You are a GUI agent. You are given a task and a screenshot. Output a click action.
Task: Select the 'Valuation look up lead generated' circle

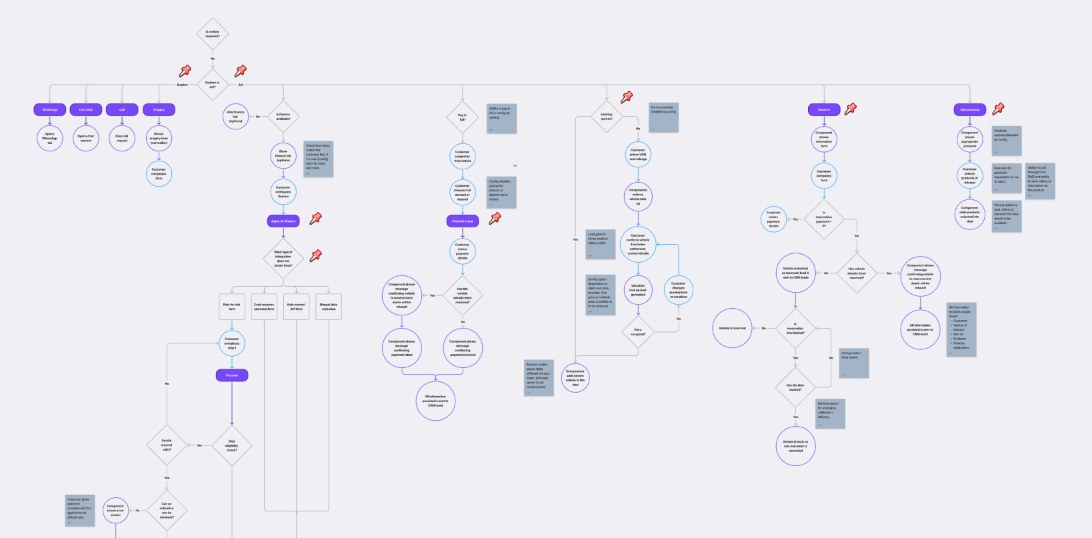638,291
